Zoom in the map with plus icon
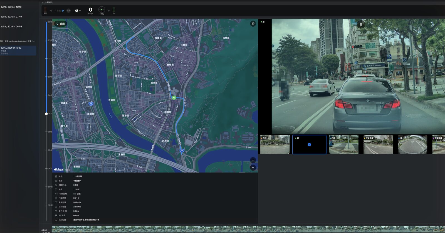Image resolution: width=445 pixels, height=233 pixels. 253,160
